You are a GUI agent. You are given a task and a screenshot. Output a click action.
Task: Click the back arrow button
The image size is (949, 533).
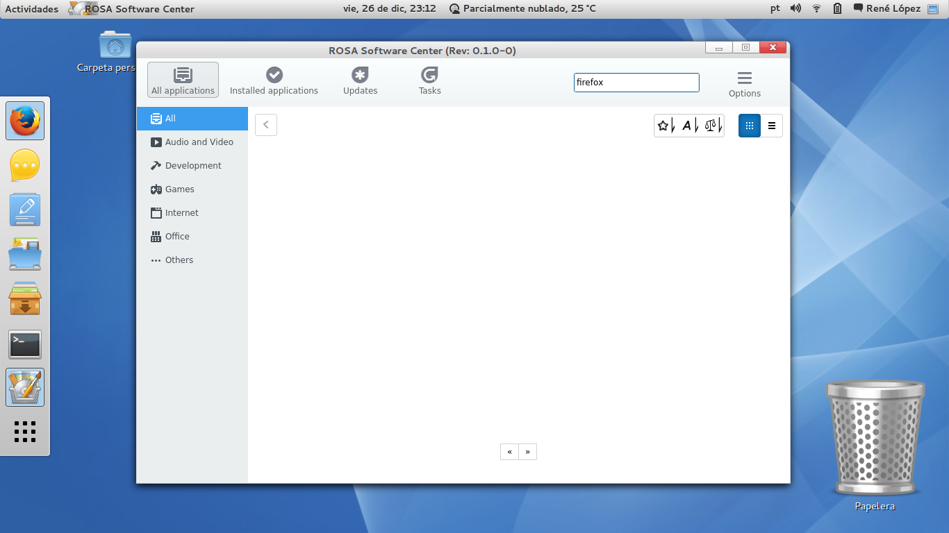pos(266,125)
